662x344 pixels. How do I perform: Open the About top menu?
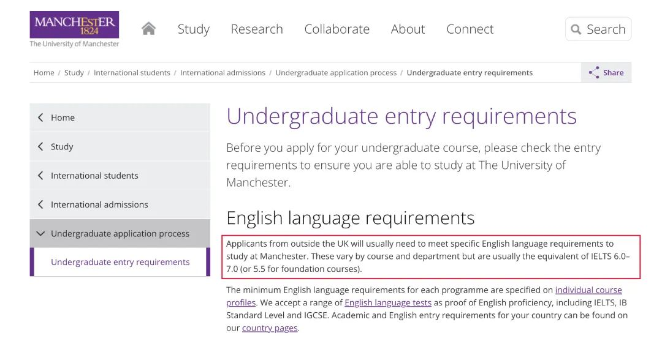(408, 29)
